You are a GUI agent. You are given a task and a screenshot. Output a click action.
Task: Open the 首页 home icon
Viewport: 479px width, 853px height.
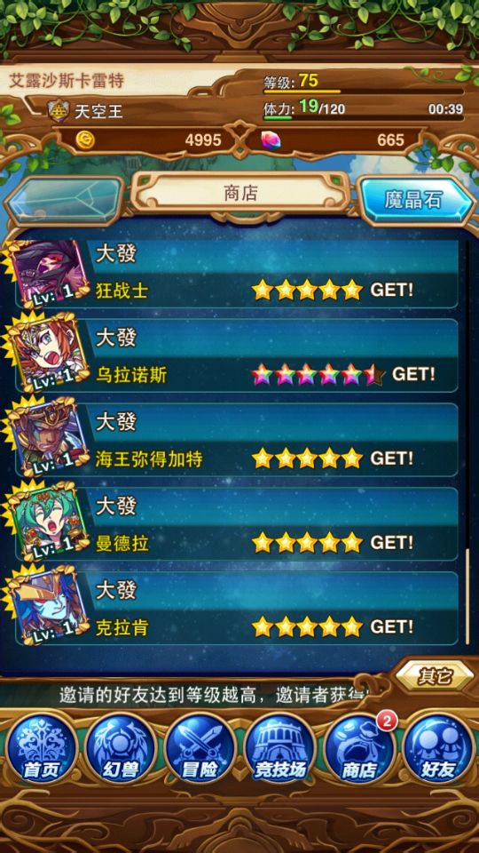pos(42,747)
